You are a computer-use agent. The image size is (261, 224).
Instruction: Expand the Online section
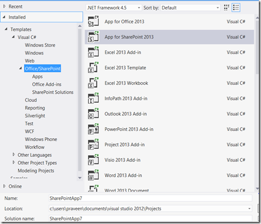pos(4,186)
